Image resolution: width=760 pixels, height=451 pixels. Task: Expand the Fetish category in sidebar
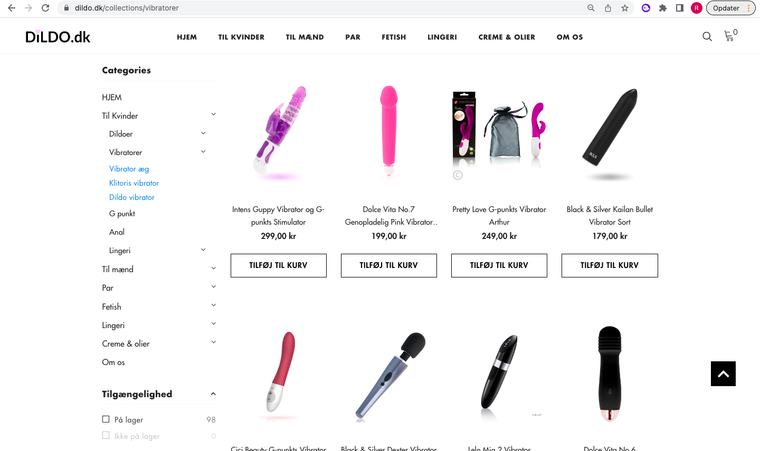click(x=214, y=305)
